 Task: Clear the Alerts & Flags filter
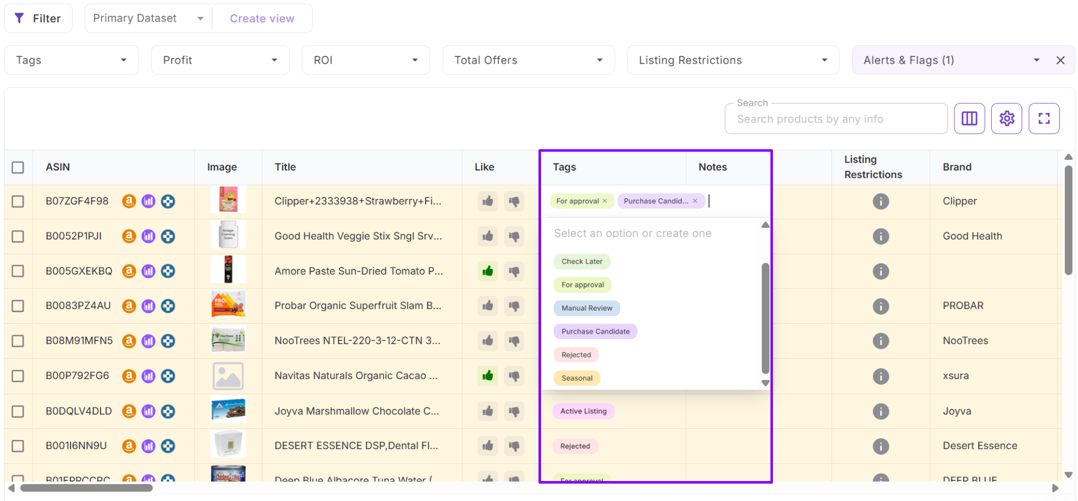pyautogui.click(x=1061, y=60)
